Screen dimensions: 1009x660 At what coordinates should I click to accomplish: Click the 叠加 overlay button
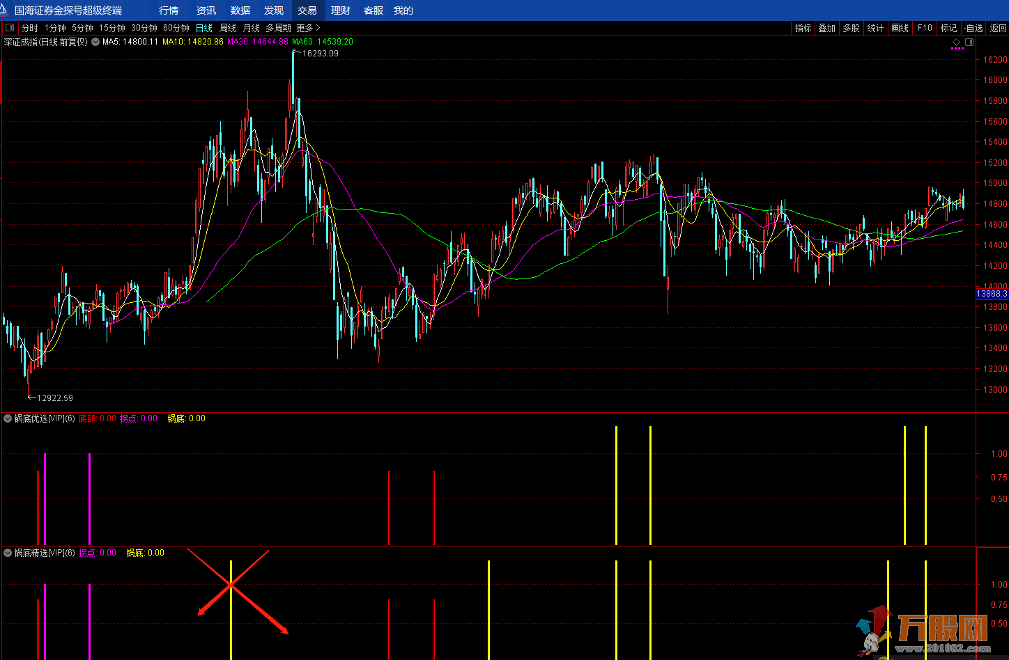point(827,29)
